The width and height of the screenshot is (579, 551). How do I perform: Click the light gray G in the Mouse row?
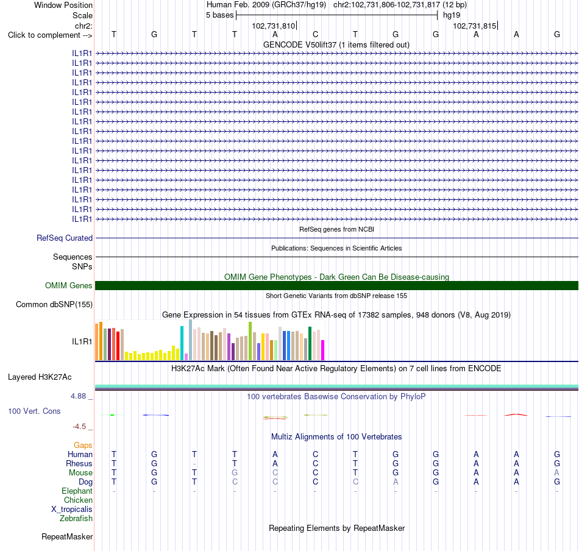[x=235, y=473]
